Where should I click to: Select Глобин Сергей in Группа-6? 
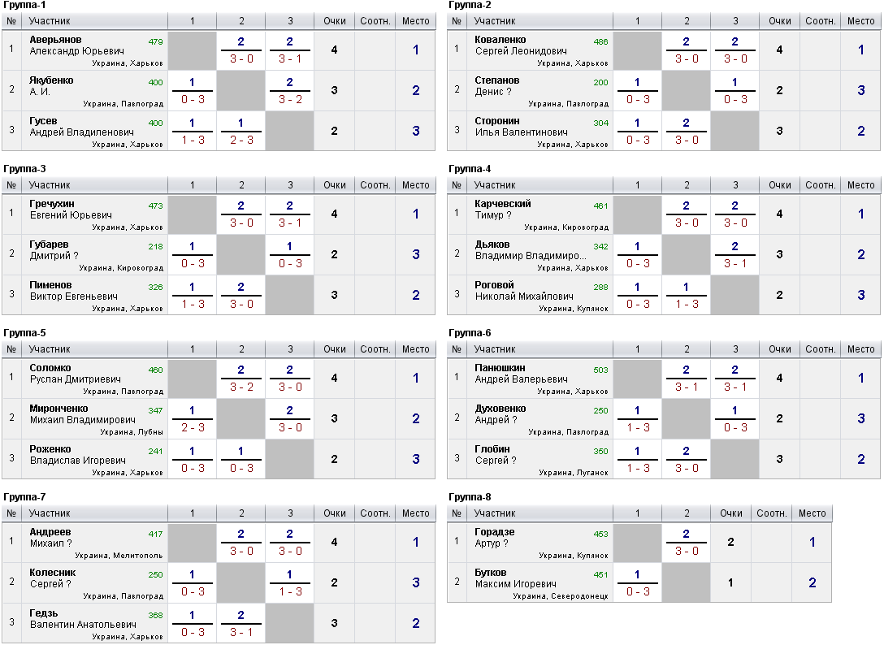(x=496, y=455)
